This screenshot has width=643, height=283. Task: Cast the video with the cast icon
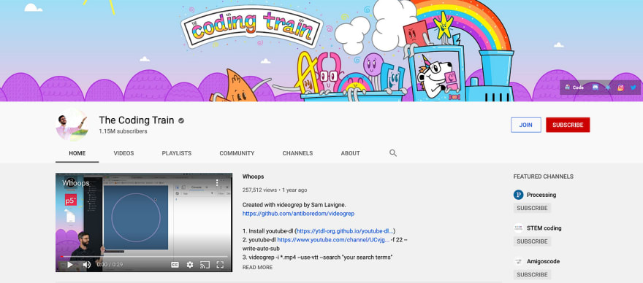click(x=205, y=265)
